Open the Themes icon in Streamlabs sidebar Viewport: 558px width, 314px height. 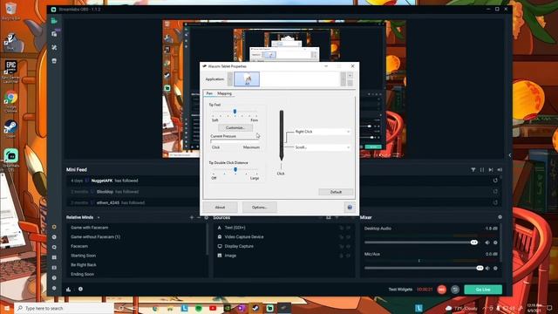tap(54, 47)
